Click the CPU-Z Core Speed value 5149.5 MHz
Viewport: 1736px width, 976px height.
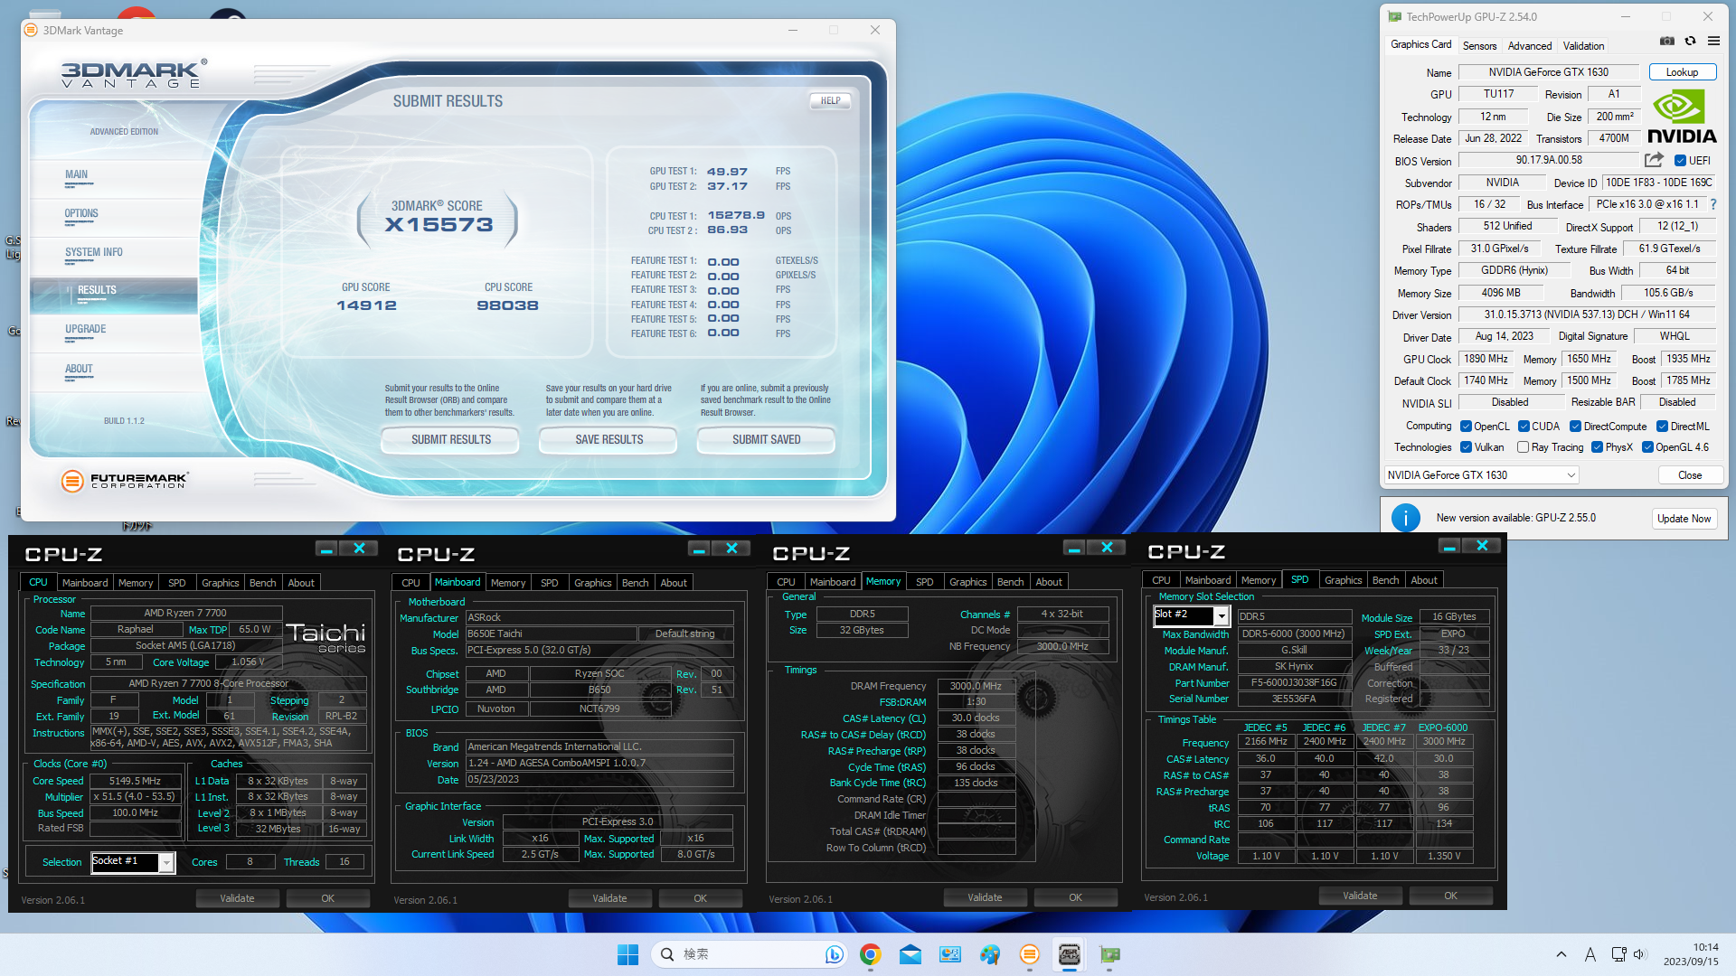[x=135, y=781]
